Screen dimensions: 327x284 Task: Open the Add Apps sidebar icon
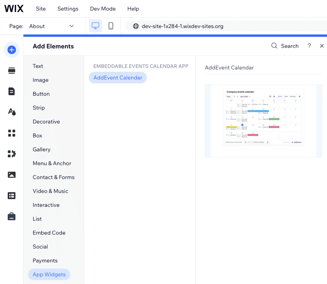(12, 133)
